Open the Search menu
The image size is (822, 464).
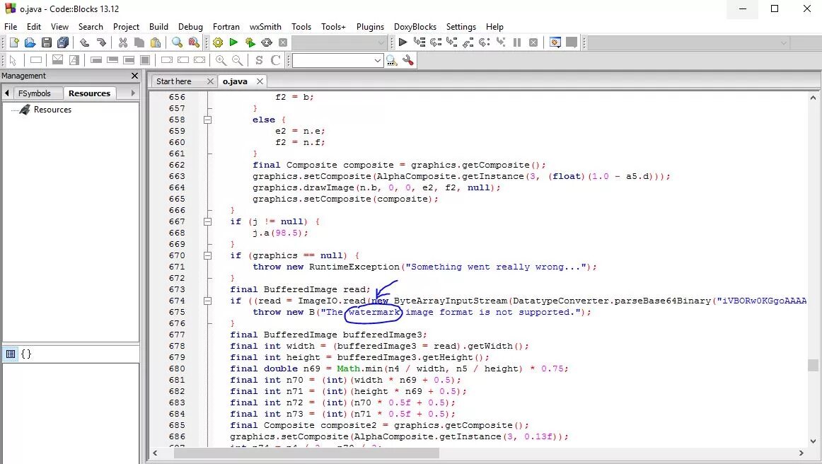(x=91, y=27)
